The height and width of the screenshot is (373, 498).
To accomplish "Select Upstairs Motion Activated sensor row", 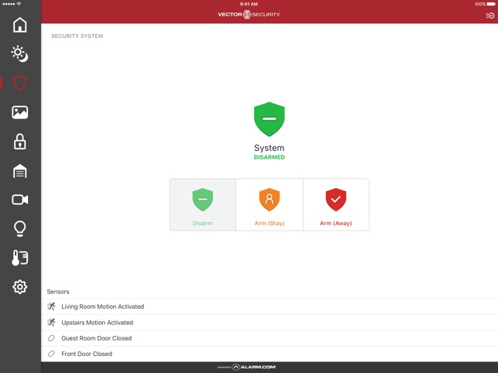I will click(270, 323).
